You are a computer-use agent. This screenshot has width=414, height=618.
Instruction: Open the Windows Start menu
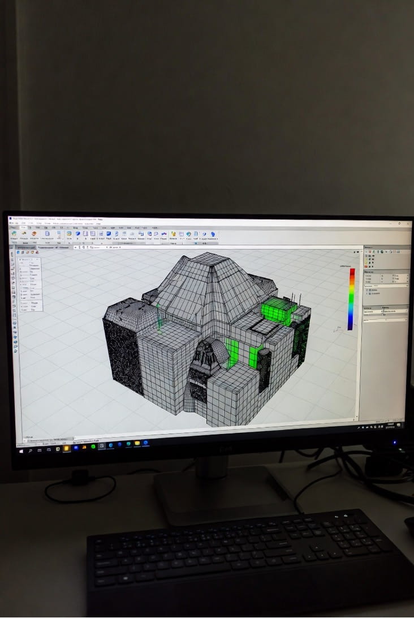(x=21, y=451)
